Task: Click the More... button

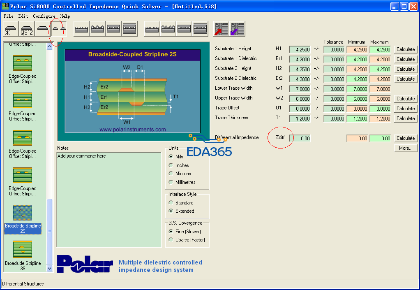Action: point(406,148)
